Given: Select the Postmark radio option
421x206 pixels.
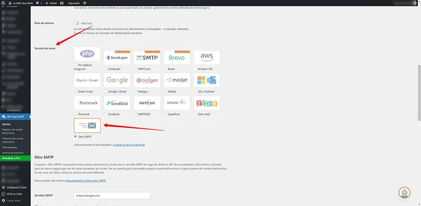Looking at the screenshot, I should click(75, 114).
